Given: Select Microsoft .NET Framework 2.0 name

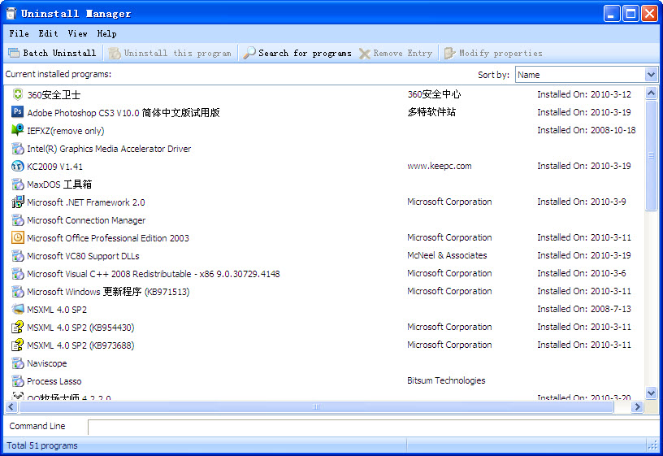Looking at the screenshot, I should tap(86, 202).
